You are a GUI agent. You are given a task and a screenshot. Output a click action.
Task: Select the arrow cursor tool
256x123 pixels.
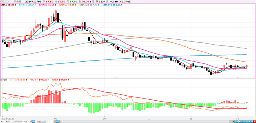pyautogui.click(x=236, y=122)
